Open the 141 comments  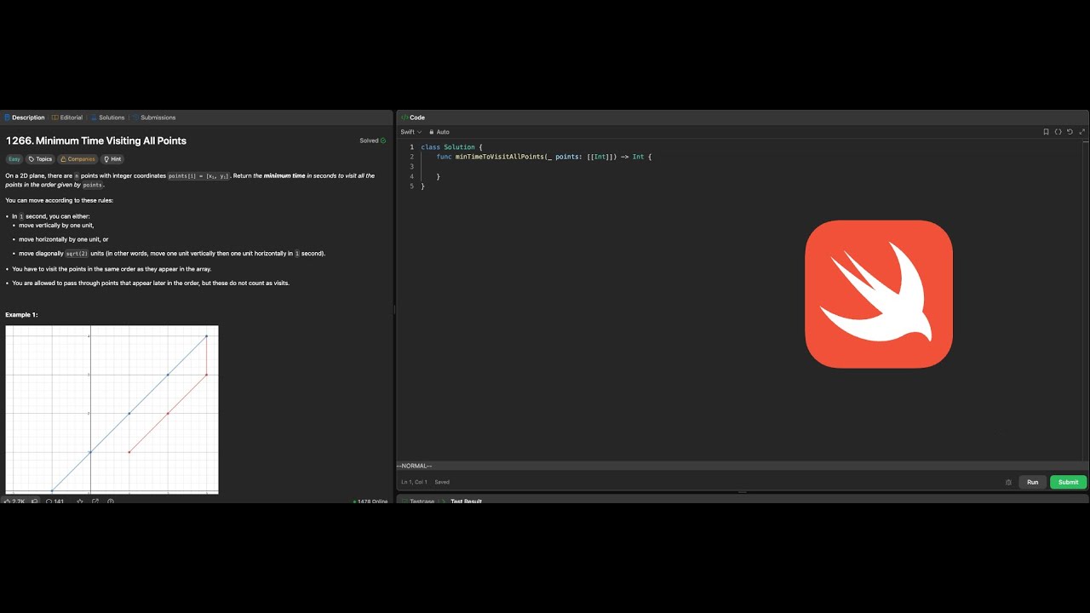55,501
